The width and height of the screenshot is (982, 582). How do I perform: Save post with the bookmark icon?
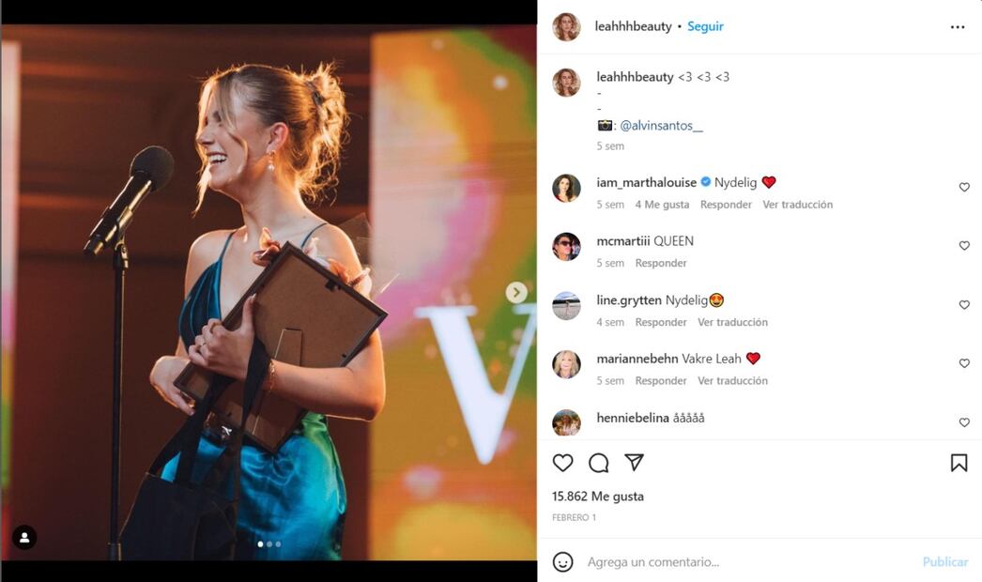[959, 463]
